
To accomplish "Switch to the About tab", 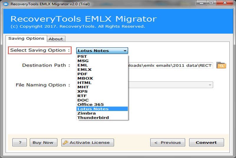I will tap(56, 39).
